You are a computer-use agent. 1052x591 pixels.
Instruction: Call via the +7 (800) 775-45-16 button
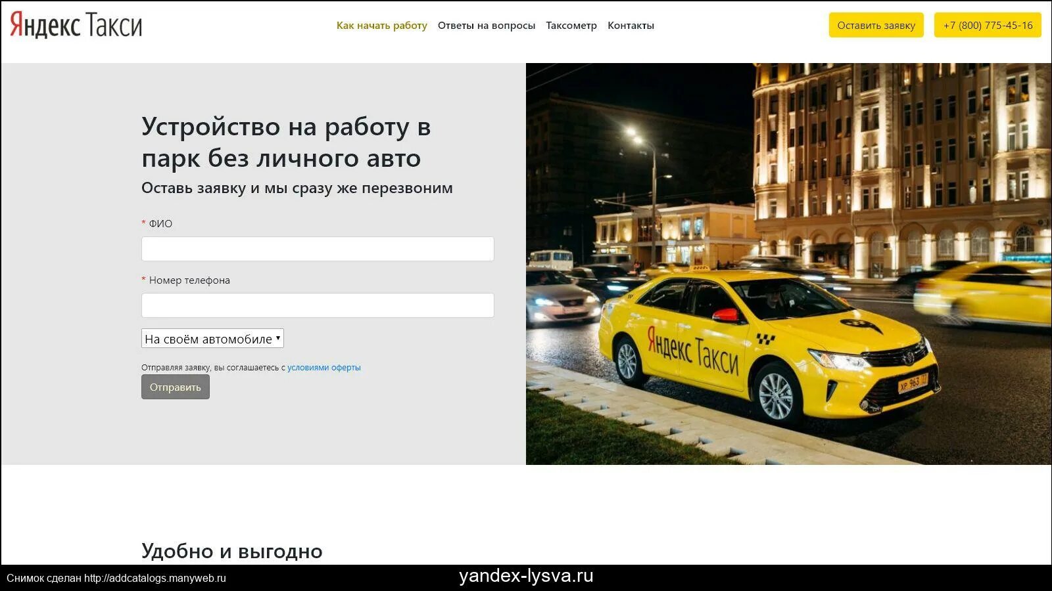coord(988,25)
